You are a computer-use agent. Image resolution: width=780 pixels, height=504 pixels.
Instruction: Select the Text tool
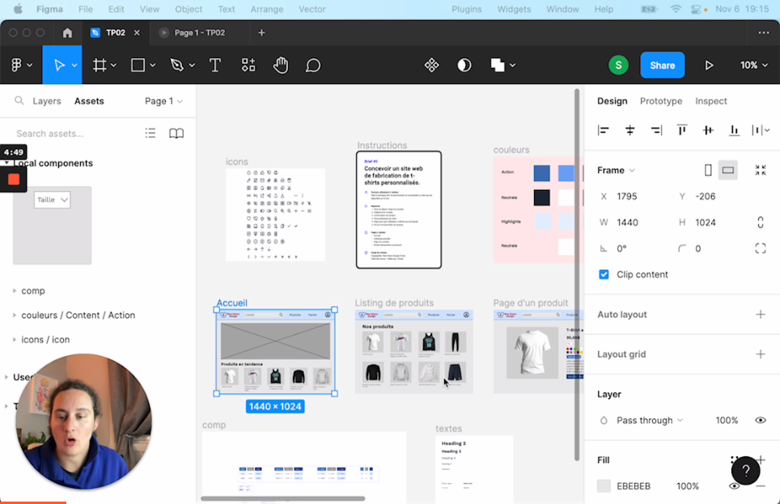click(x=214, y=65)
